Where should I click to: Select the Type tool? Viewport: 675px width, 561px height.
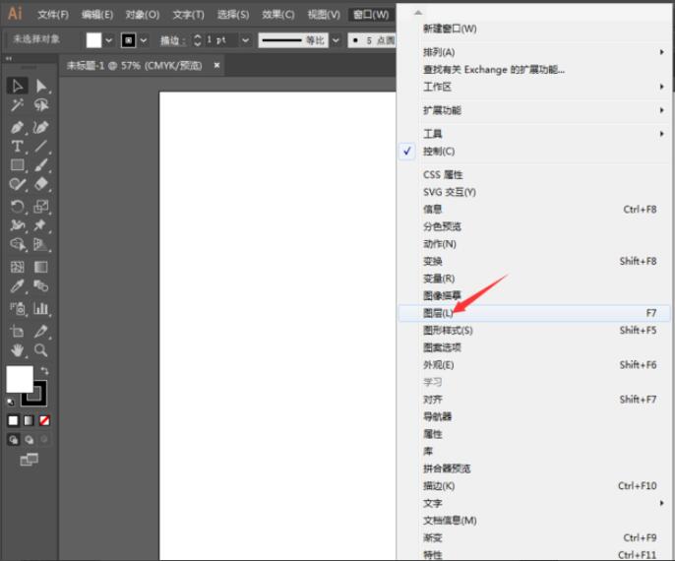[x=18, y=146]
